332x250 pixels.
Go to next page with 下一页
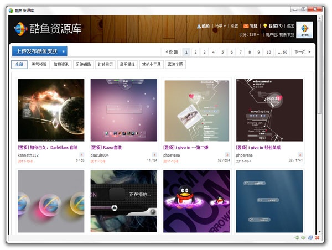coord(302,52)
